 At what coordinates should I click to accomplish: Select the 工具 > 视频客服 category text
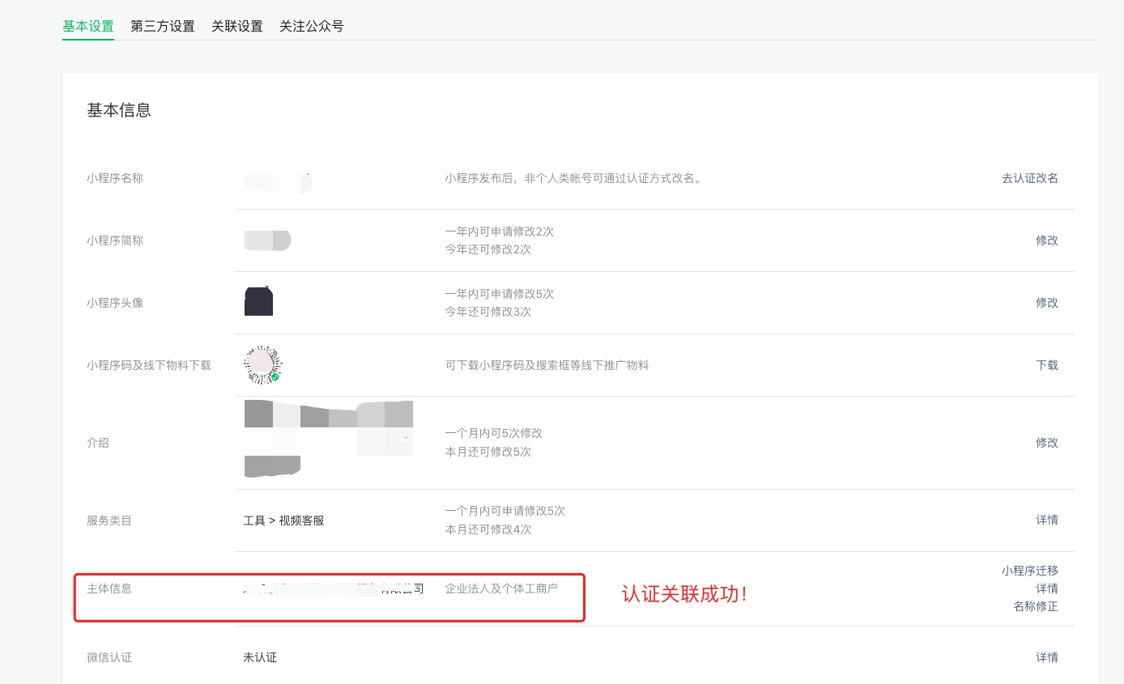click(283, 520)
